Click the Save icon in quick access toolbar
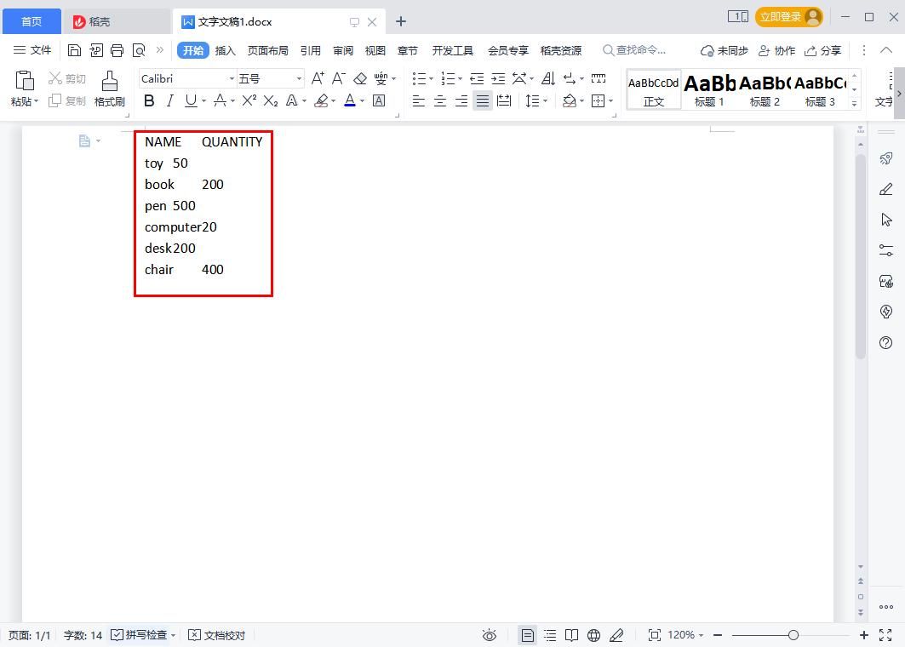This screenshot has height=647, width=905. (x=74, y=50)
